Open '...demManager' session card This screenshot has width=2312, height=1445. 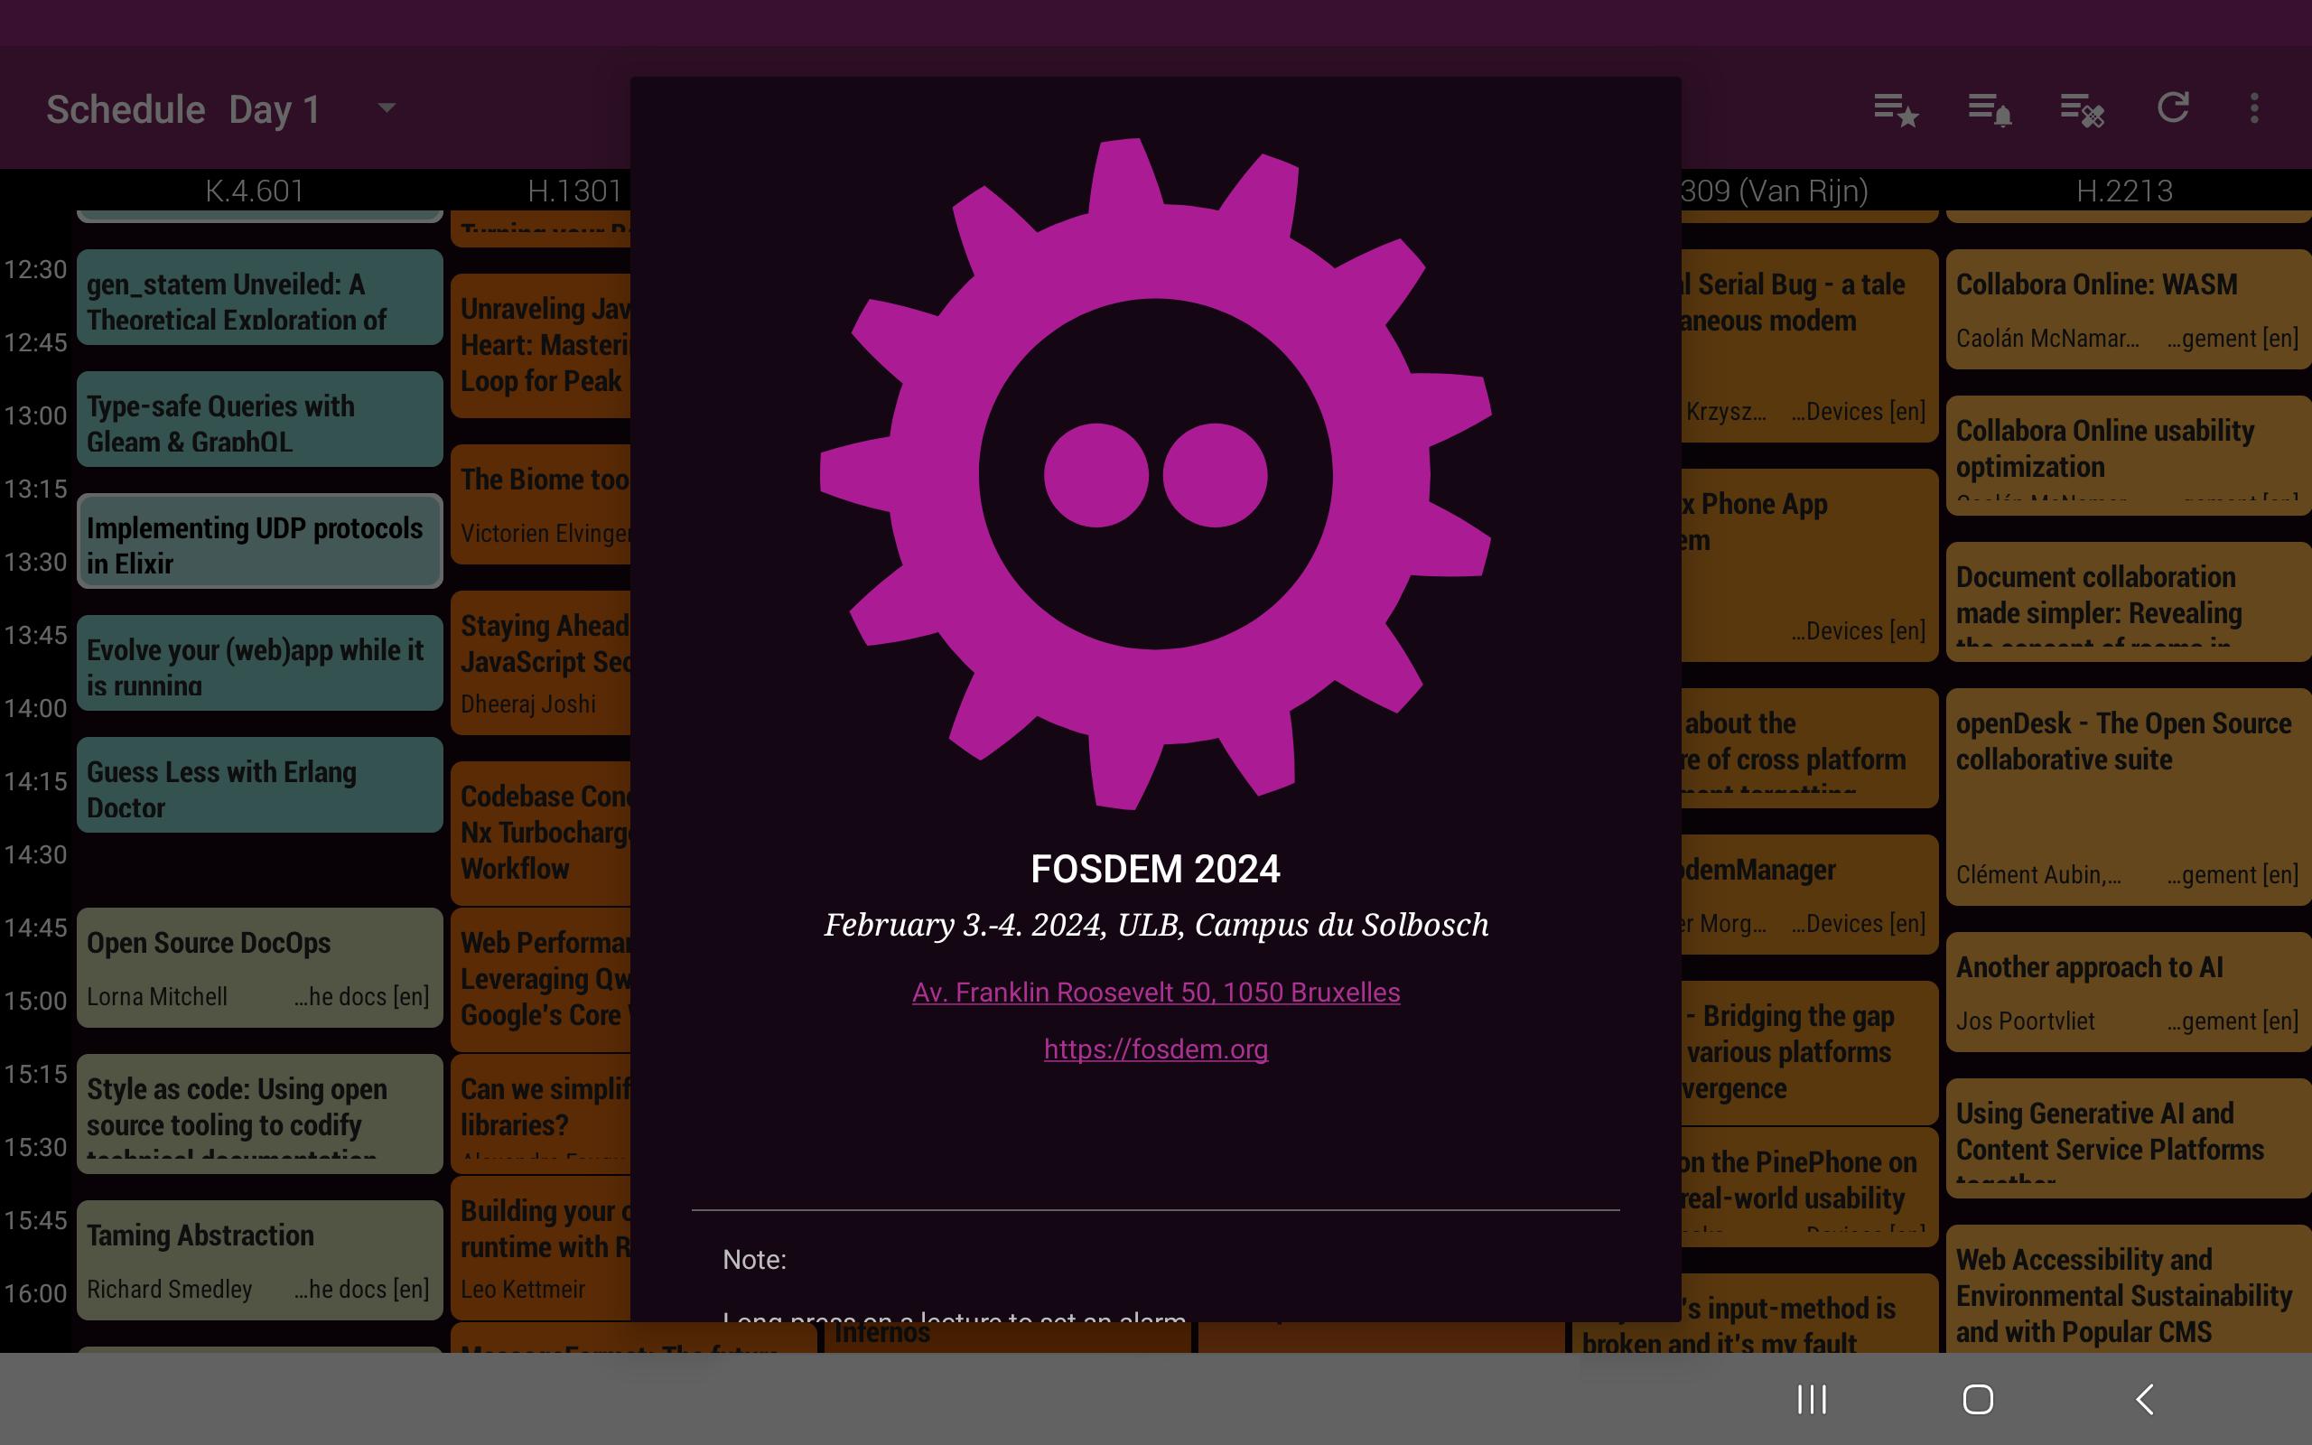coord(1810,894)
